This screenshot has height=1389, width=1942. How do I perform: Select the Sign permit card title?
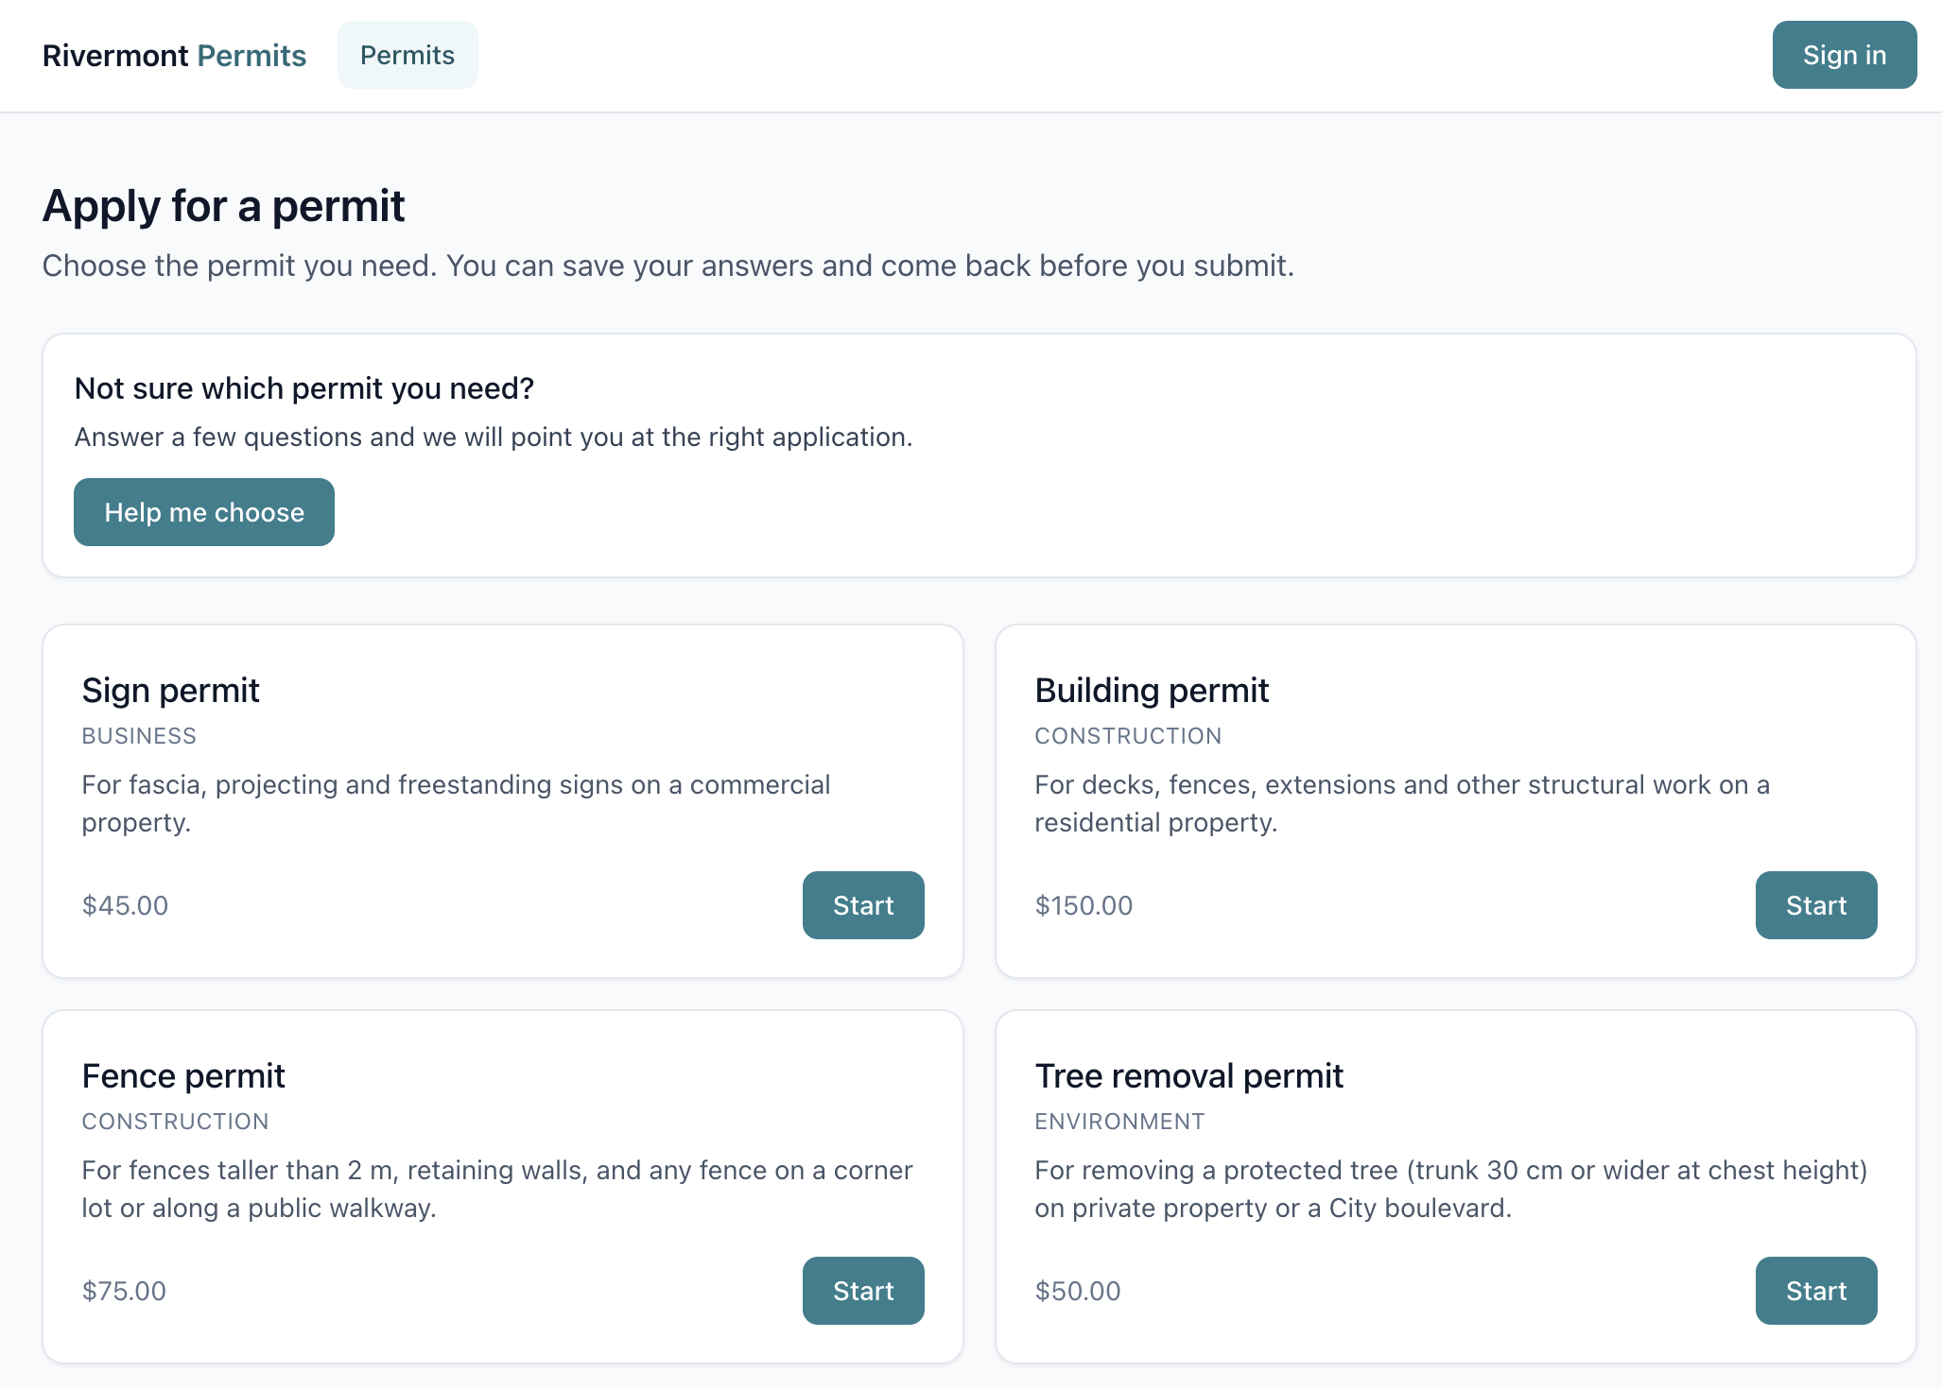point(170,691)
